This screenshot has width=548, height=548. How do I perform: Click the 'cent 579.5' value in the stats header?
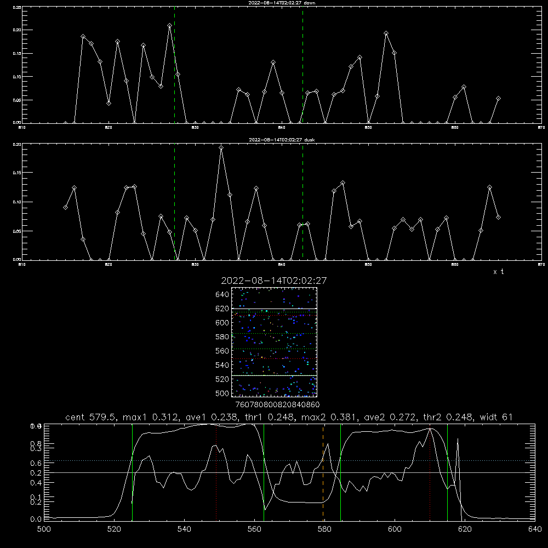pos(92,417)
